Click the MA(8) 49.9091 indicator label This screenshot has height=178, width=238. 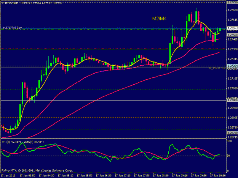click(35, 142)
